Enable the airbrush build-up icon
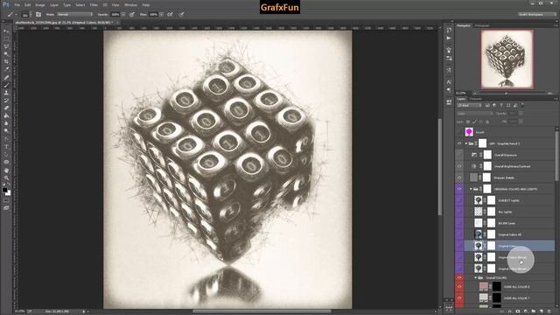Screen dimensions: 560x315 point(170,15)
